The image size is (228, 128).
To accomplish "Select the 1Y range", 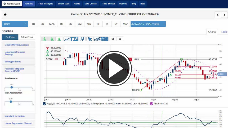I will coord(98,24).
